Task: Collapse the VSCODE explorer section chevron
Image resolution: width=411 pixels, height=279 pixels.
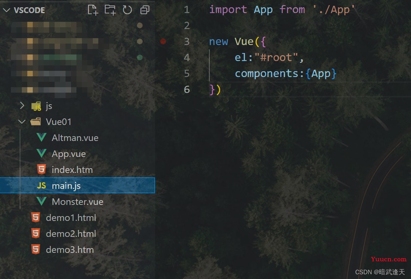Action: coord(7,10)
